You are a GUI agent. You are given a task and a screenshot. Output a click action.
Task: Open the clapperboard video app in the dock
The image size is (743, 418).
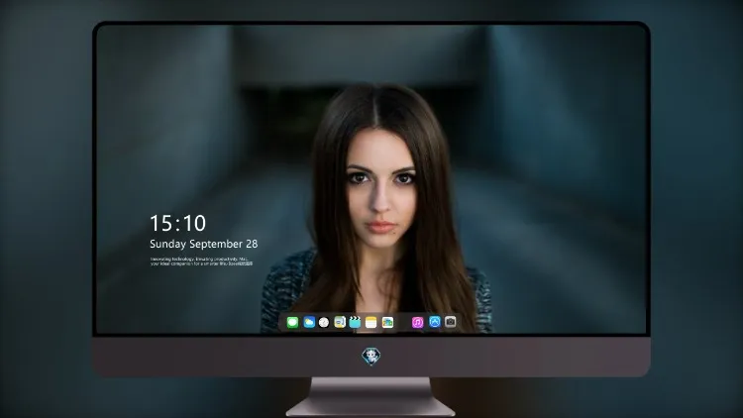[x=355, y=322]
